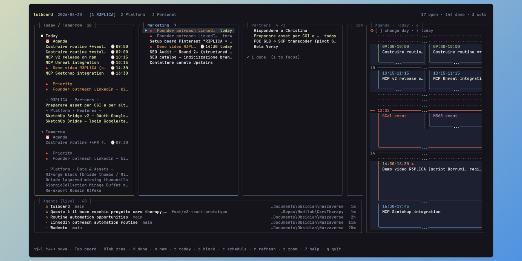Click the red priority triangle on Demo video R3PLICA (s…
Viewport: 522px width, 261px height.
47,68
